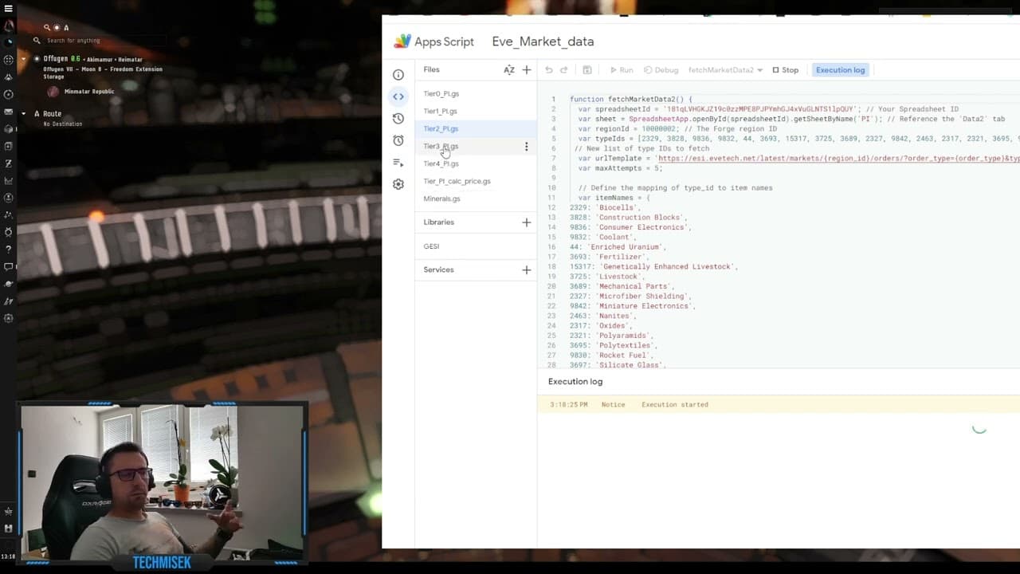Open the Overview info icon in Apps Script sidebar
The image size is (1020, 574).
[x=398, y=75]
